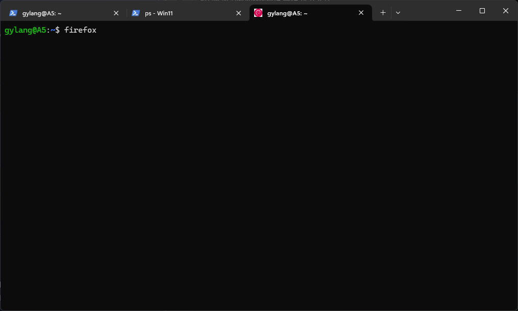Focus the empty terminal area below the prompt

click(x=255, y=169)
